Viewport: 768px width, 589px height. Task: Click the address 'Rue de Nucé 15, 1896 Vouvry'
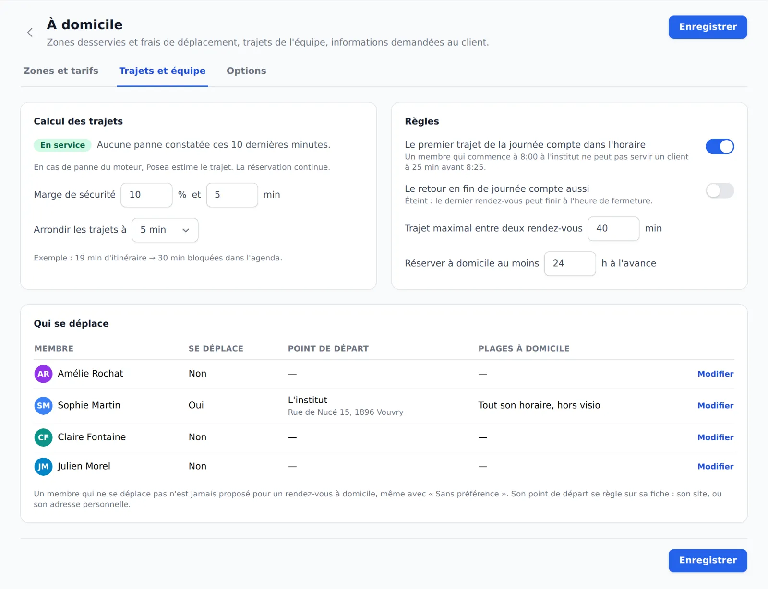pos(346,412)
